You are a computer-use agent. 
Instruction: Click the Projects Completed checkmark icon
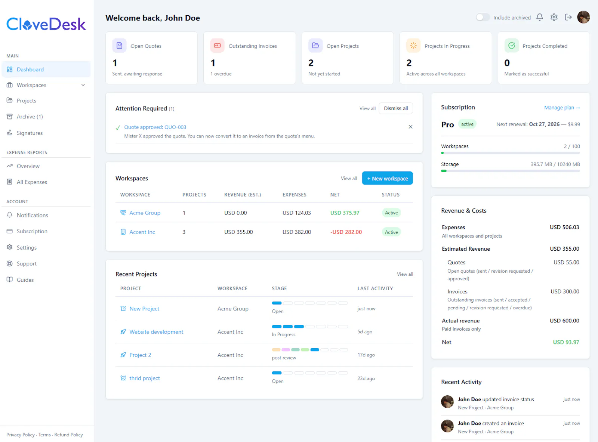pos(512,46)
